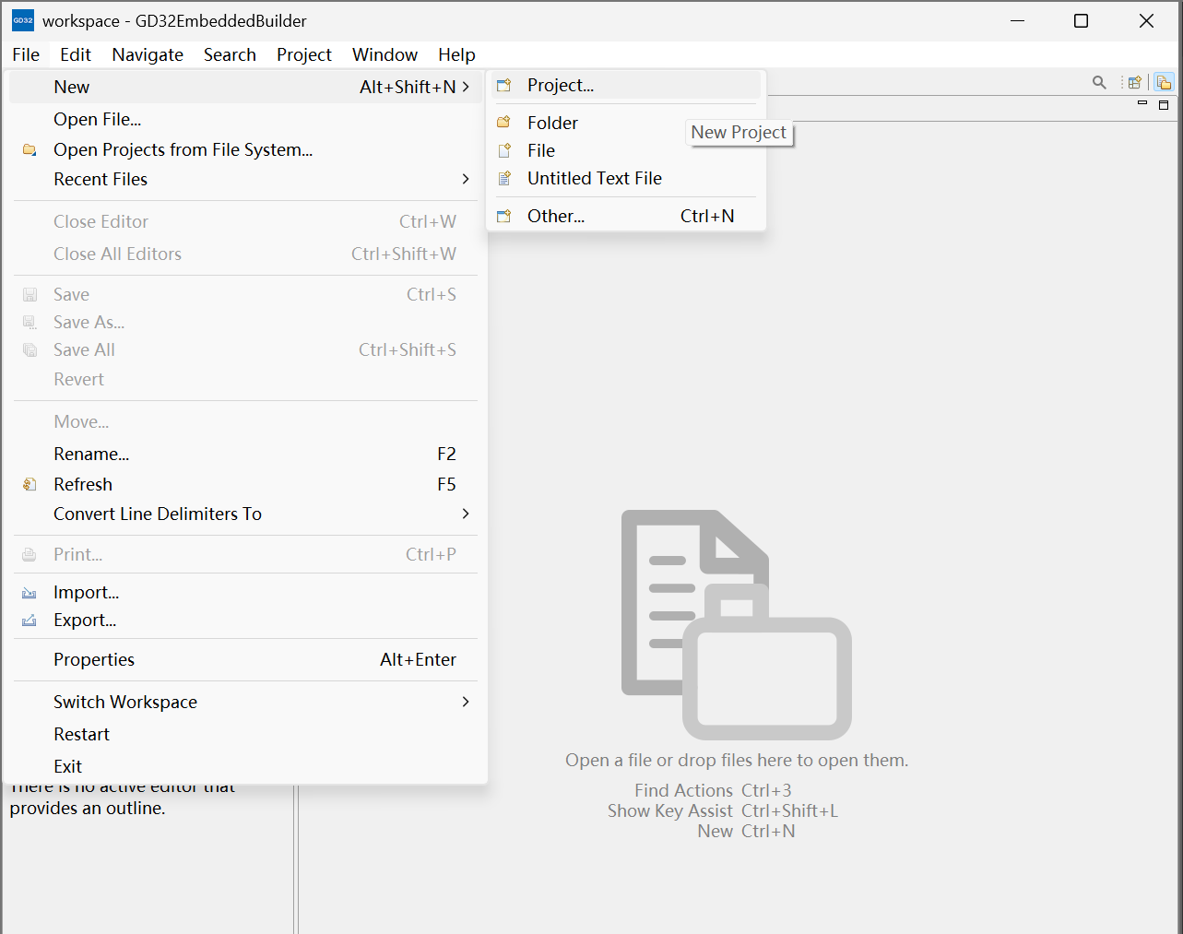Click the GD32 application logo icon

pos(23,20)
